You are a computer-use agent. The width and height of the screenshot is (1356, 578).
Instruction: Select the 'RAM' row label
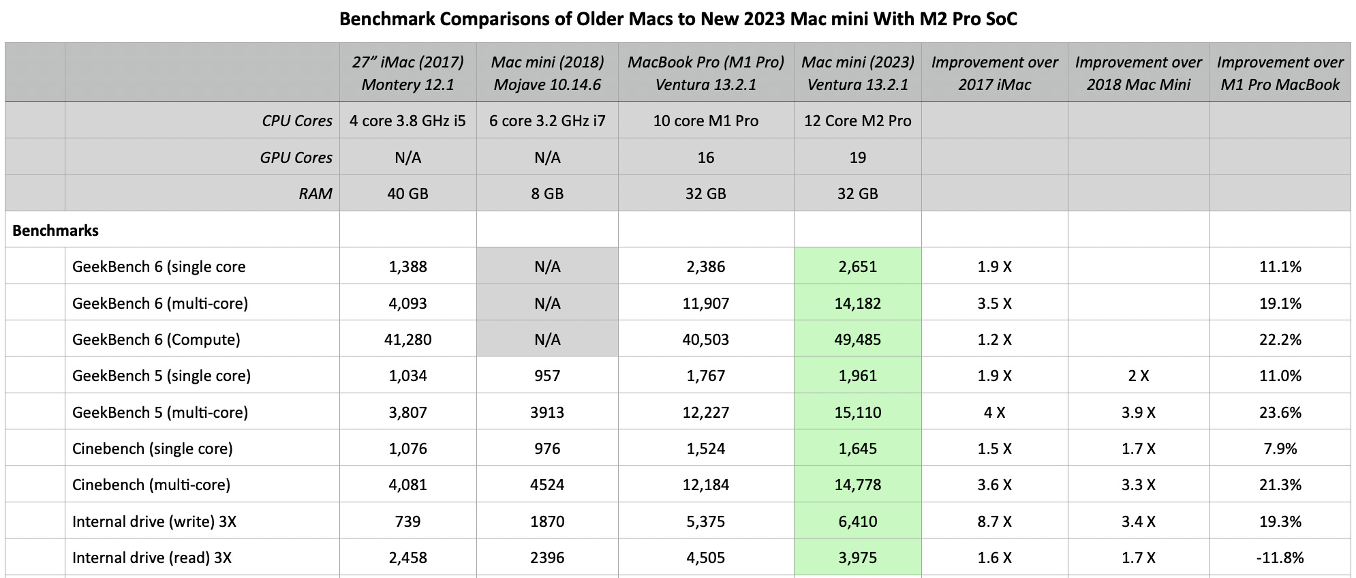pos(315,194)
